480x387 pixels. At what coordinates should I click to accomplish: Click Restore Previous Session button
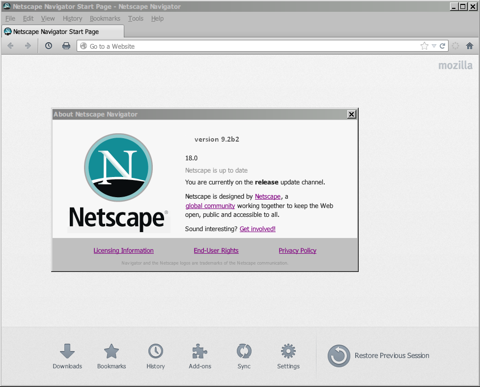coord(378,356)
